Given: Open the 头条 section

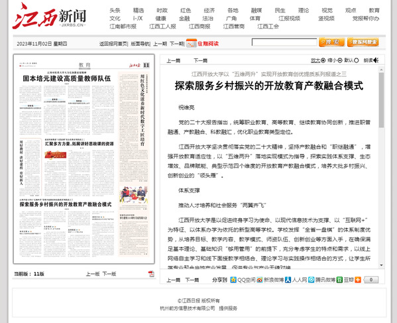Looking at the screenshot, I should pyautogui.click(x=115, y=11).
